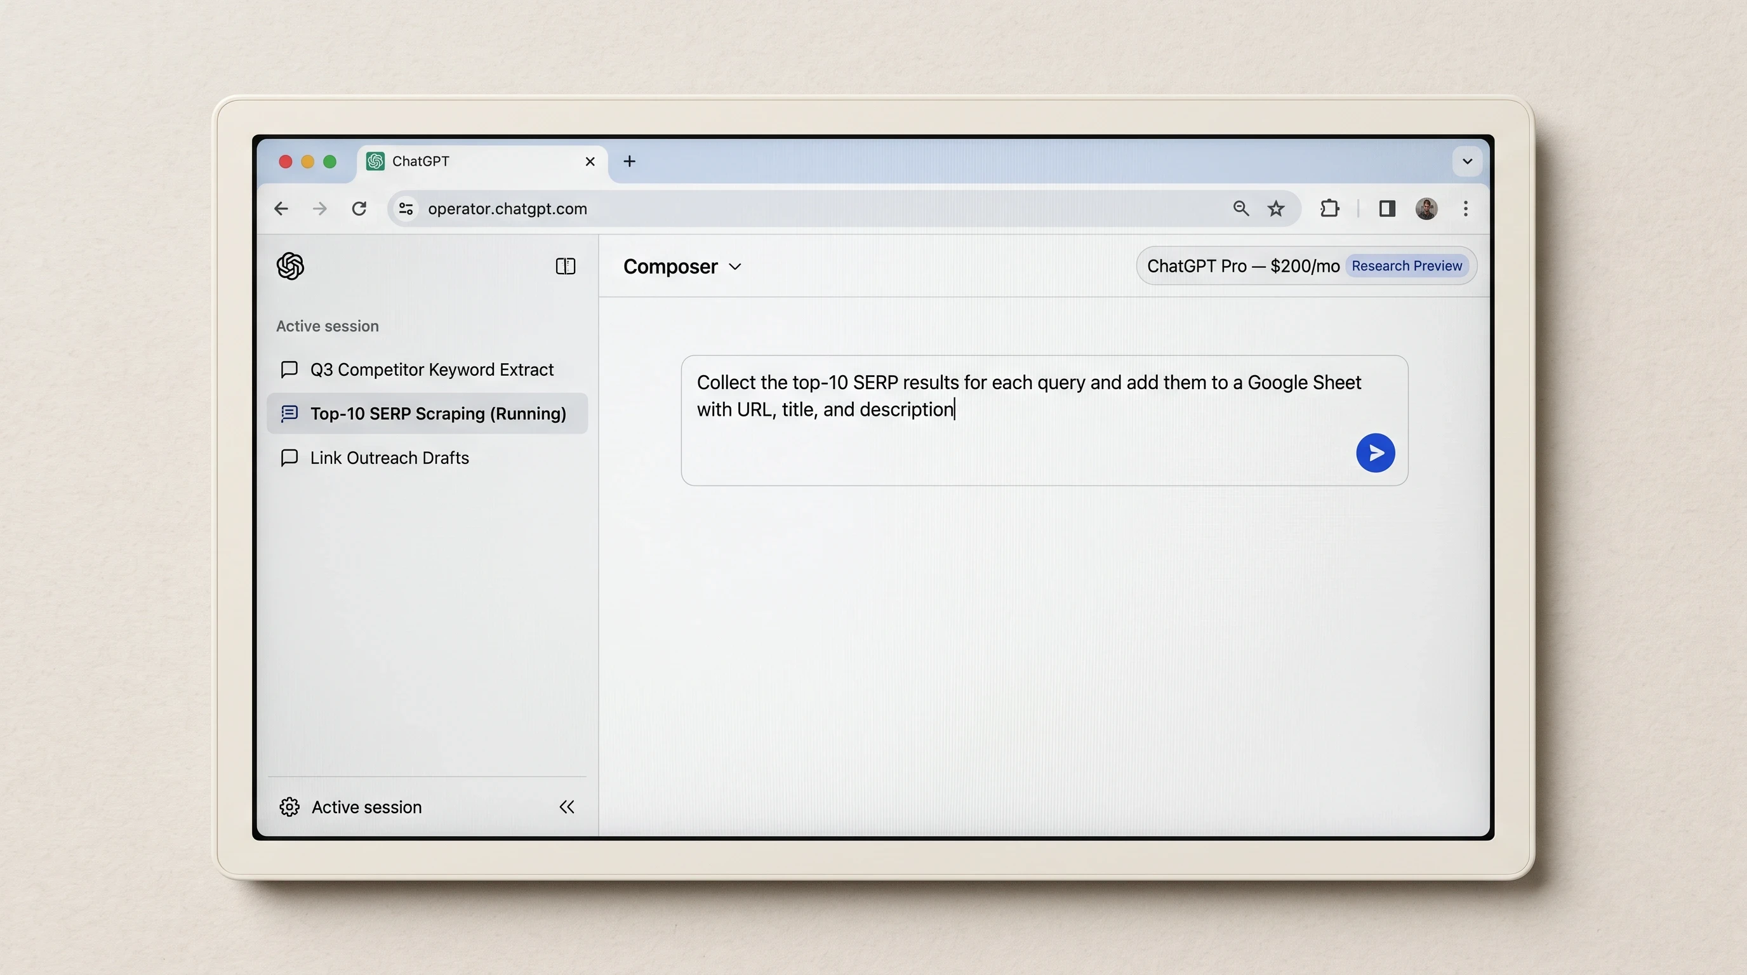The image size is (1747, 975).
Task: Click running chat icon beside Top-10 SERP Scraping
Action: coord(289,414)
